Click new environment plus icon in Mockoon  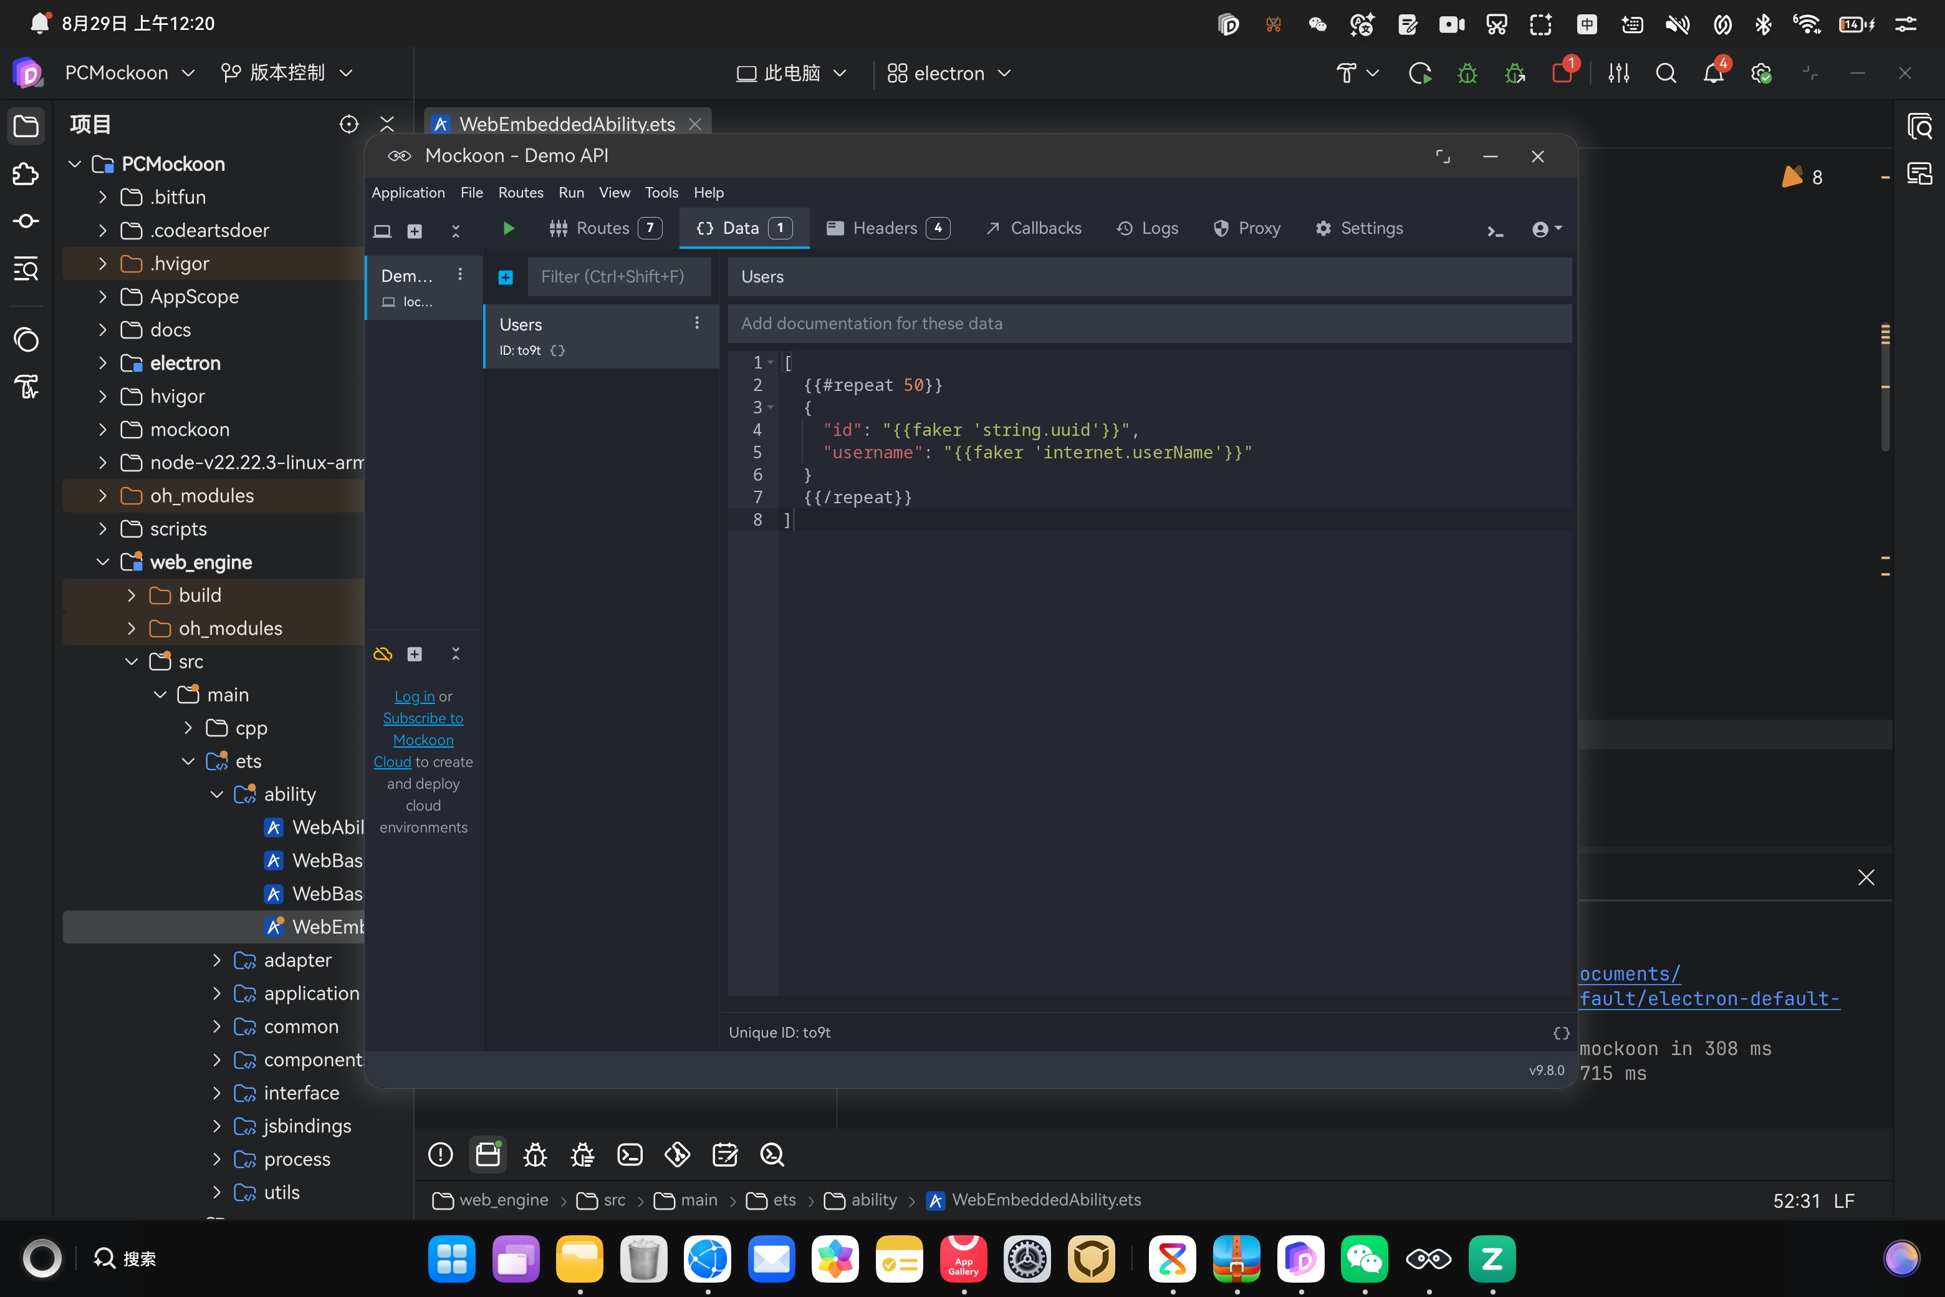click(x=415, y=231)
